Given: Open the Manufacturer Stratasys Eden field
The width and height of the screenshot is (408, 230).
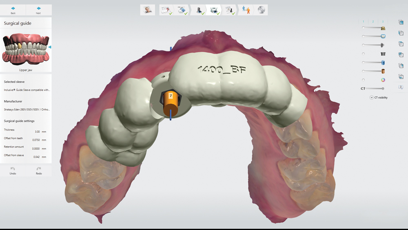Looking at the screenshot, I should point(27,109).
